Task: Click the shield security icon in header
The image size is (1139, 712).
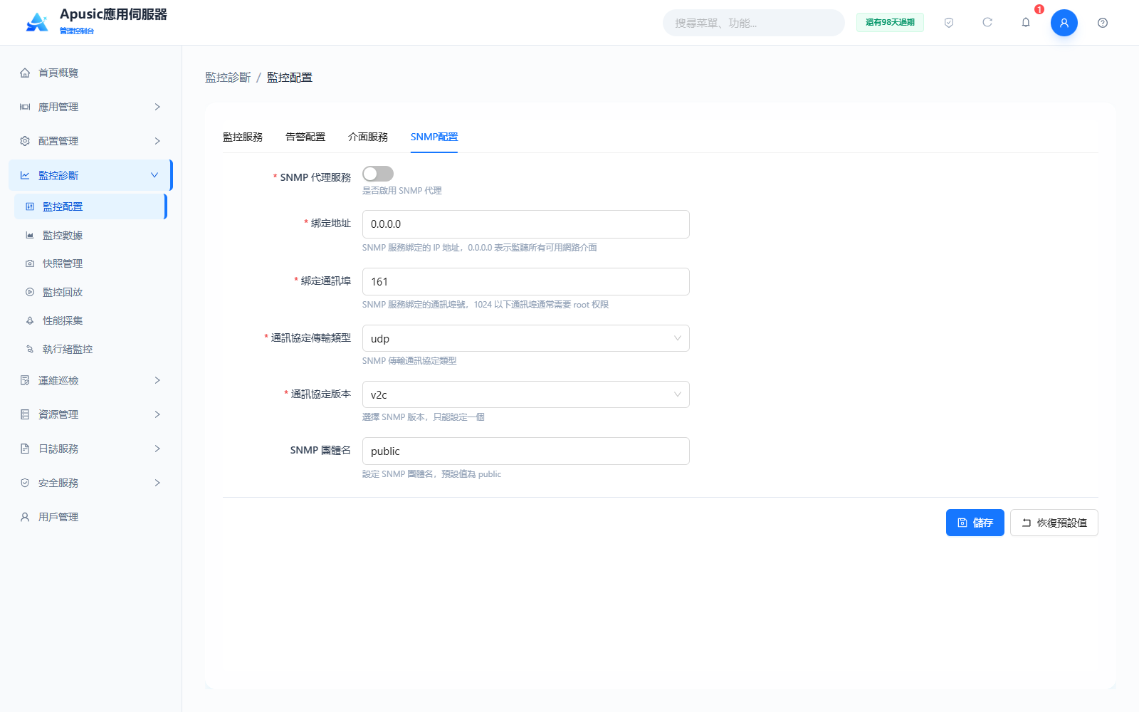Action: click(x=949, y=23)
